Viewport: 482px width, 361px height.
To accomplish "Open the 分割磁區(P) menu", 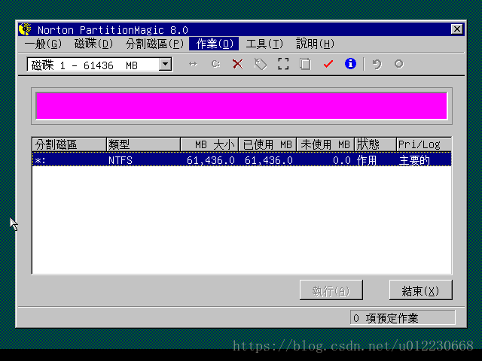I will tap(154, 44).
